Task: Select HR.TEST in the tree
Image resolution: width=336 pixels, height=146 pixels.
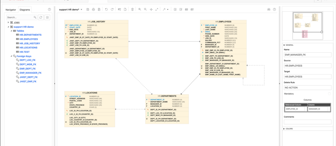Action: point(24,52)
